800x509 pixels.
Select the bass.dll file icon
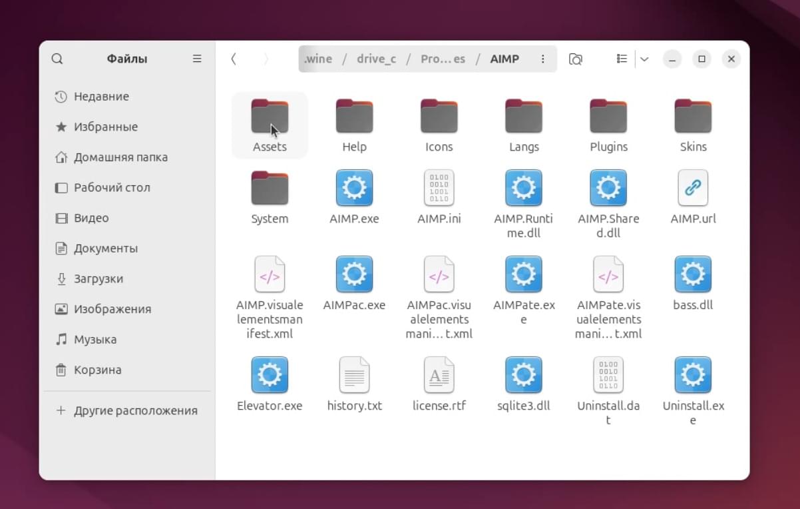(x=693, y=274)
